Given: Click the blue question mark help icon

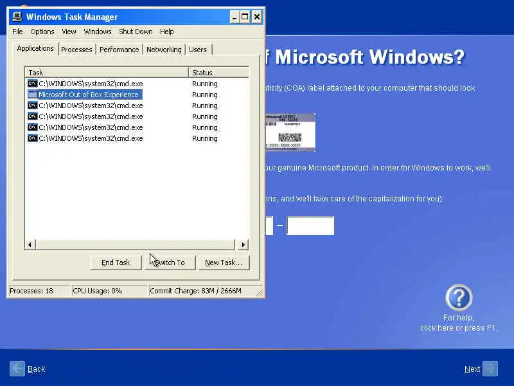Looking at the screenshot, I should (459, 297).
